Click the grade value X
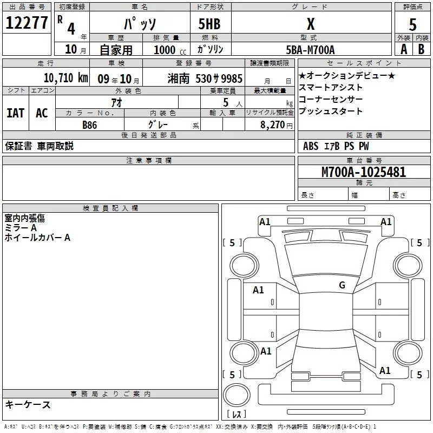This screenshot has height=433, width=433. click(x=311, y=24)
